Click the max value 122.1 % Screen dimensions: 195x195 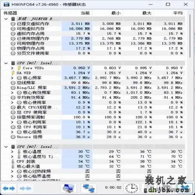144,122
